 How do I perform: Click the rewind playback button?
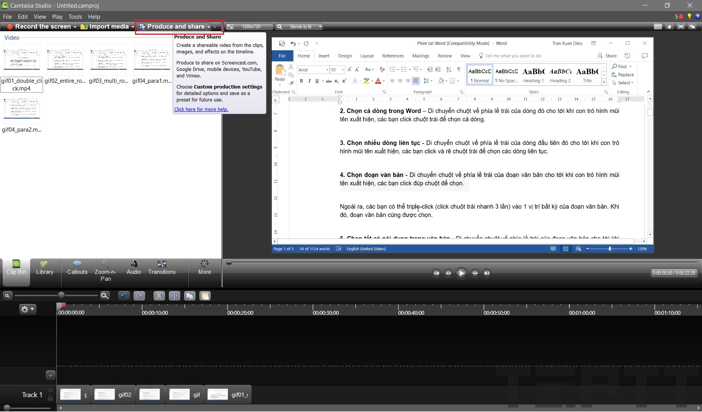(448, 273)
